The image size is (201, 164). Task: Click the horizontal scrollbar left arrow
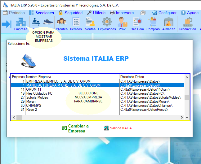14,118
